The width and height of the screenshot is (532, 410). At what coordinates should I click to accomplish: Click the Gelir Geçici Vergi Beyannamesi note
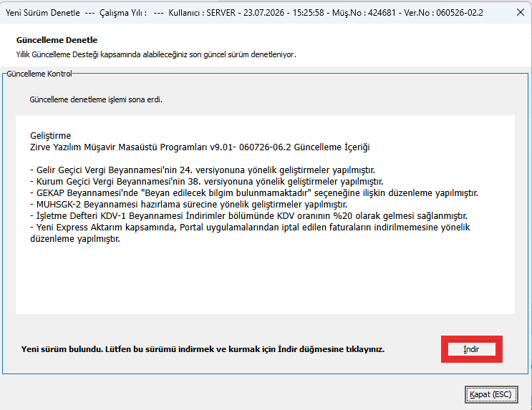pyautogui.click(x=203, y=170)
